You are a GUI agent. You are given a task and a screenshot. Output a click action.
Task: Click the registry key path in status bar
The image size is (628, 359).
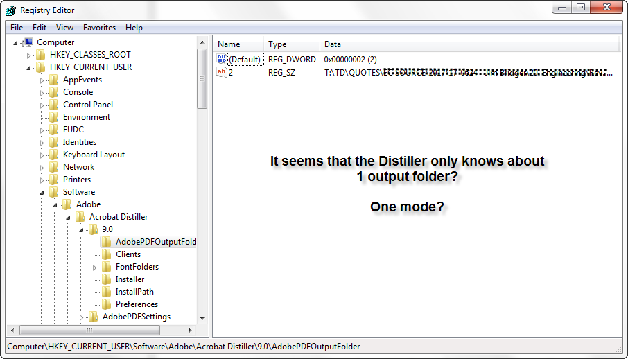coord(184,347)
